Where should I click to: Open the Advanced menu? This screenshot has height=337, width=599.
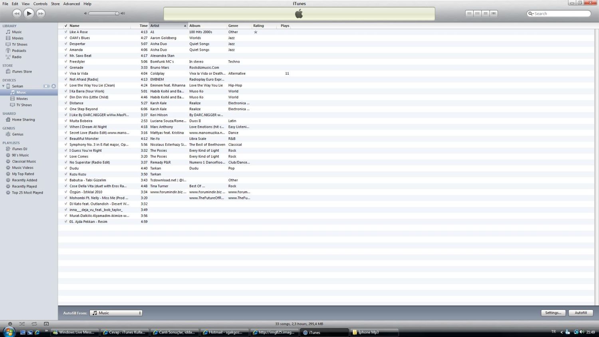(x=71, y=4)
